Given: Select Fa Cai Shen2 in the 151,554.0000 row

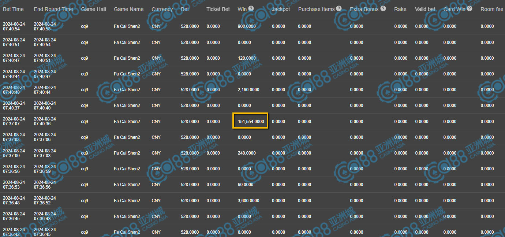Looking at the screenshot, I should coord(127,122).
